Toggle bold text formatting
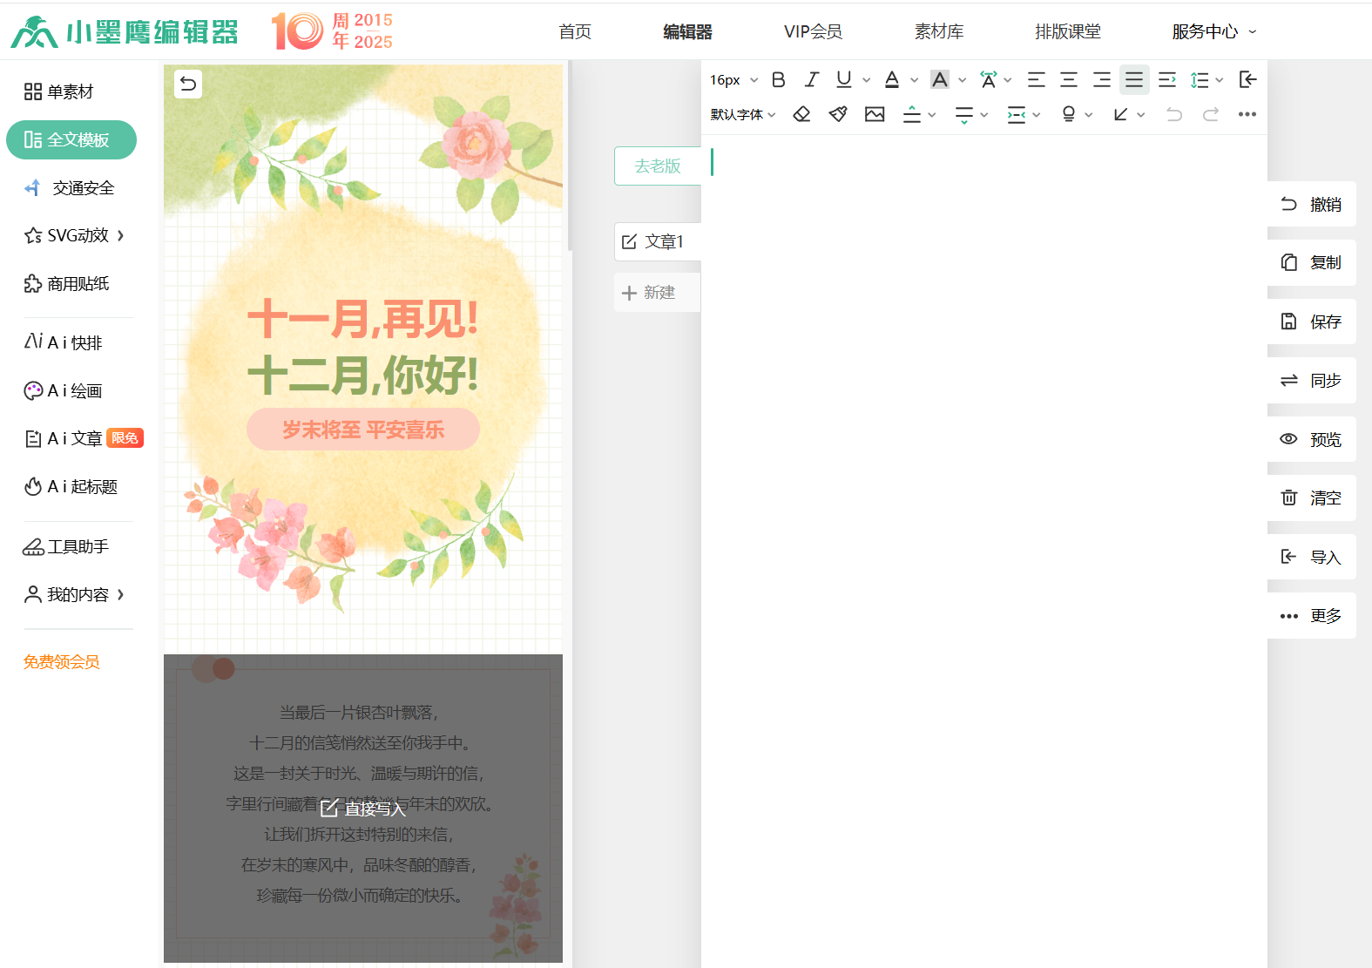Image resolution: width=1372 pixels, height=968 pixels. 779,80
